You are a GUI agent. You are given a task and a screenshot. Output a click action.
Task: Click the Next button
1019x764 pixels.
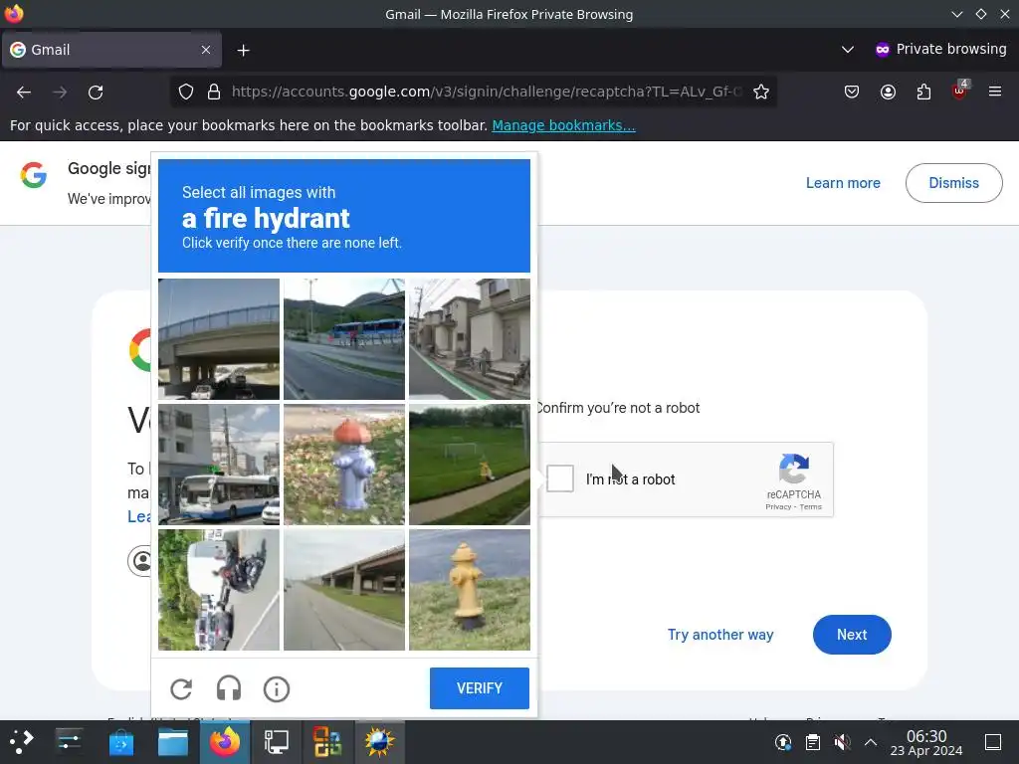click(x=852, y=635)
